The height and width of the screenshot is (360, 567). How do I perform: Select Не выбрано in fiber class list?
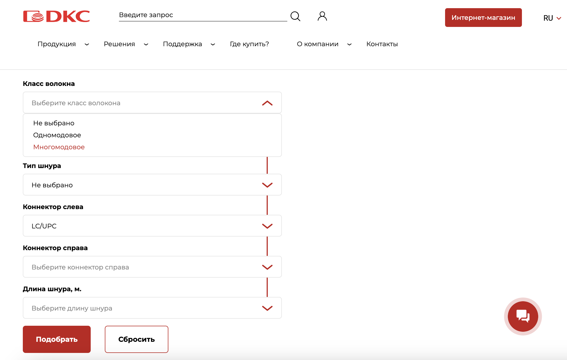coord(54,123)
